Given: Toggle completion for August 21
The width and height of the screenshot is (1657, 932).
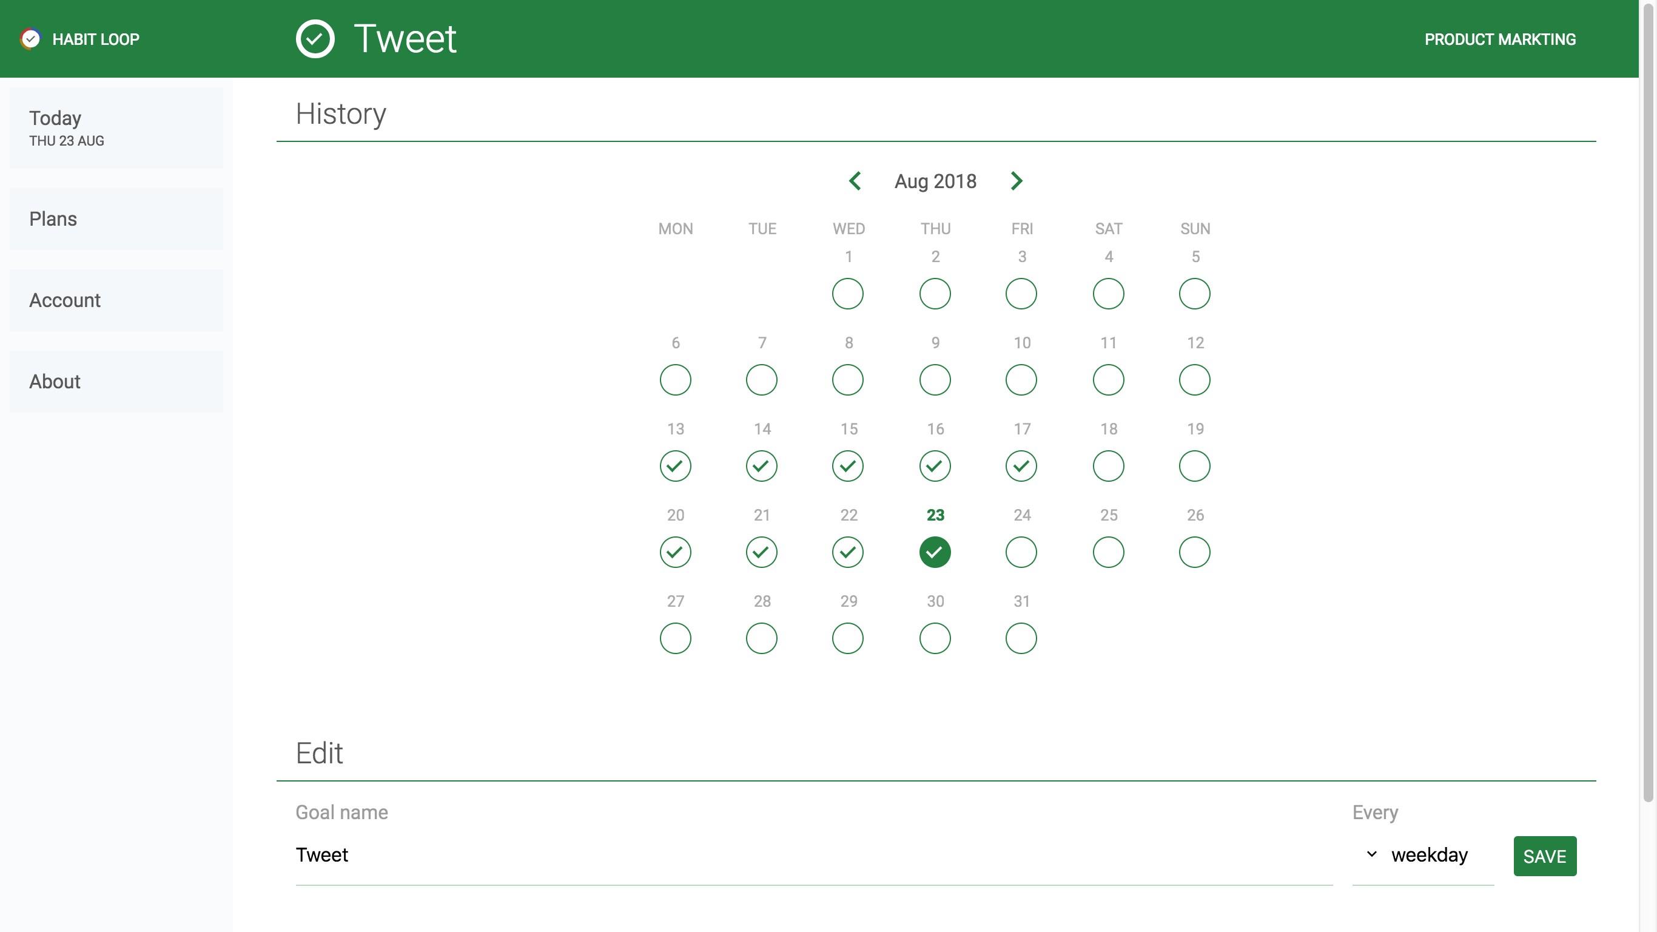Looking at the screenshot, I should point(762,552).
